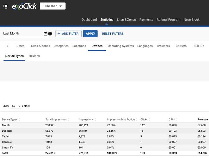Switch to the Operating Systems tab
Screen dimensions: 209x158
tap(121, 46)
